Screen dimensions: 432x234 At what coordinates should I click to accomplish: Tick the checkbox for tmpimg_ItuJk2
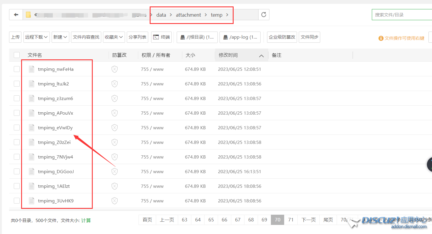[17, 84]
